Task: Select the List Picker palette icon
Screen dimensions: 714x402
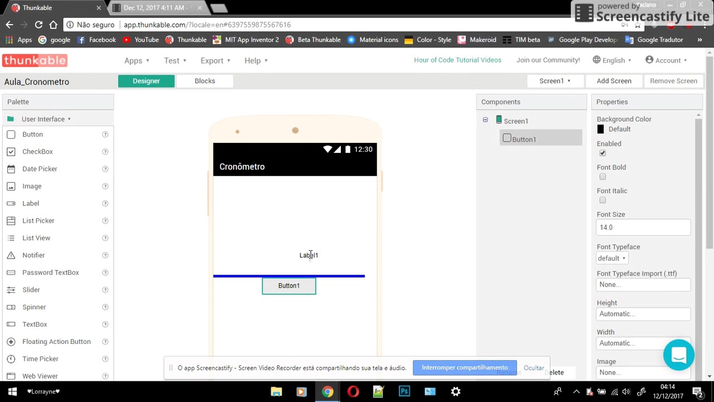Action: pyautogui.click(x=11, y=221)
